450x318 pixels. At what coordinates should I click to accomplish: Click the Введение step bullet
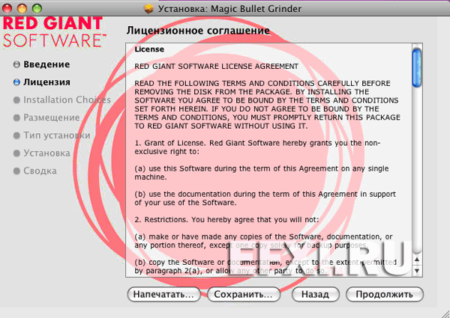(x=16, y=64)
